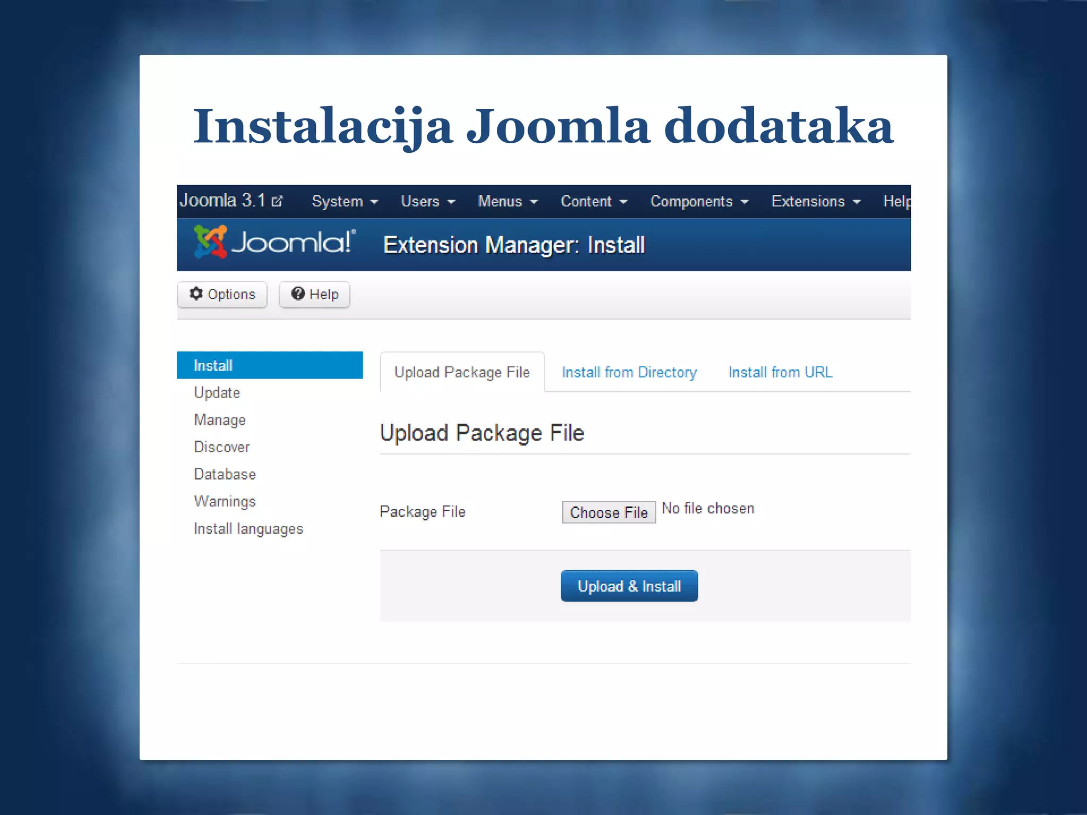Expand the Content dropdown
Image resolution: width=1087 pixels, height=815 pixels.
coord(594,202)
